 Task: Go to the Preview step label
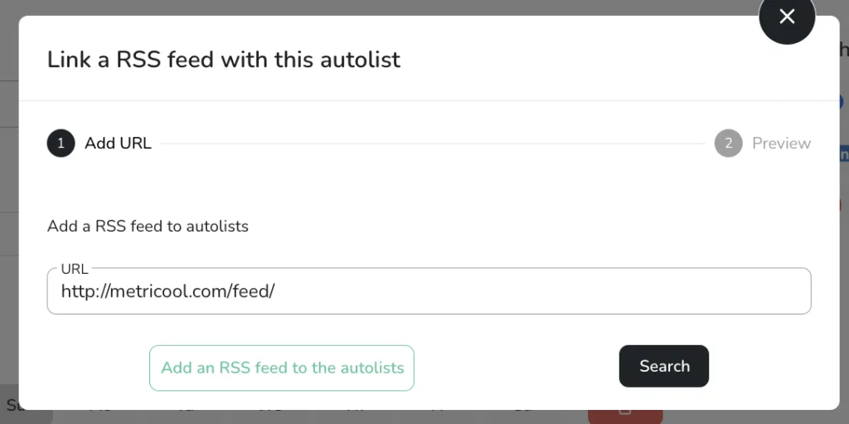click(781, 144)
